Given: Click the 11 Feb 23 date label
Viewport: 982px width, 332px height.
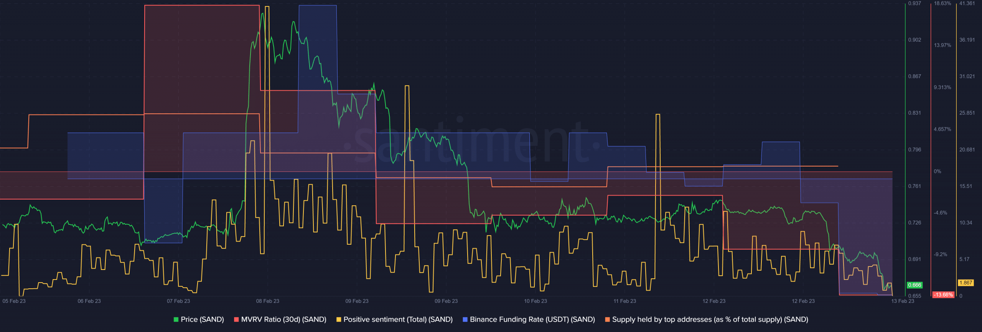Looking at the screenshot, I should click(x=625, y=301).
